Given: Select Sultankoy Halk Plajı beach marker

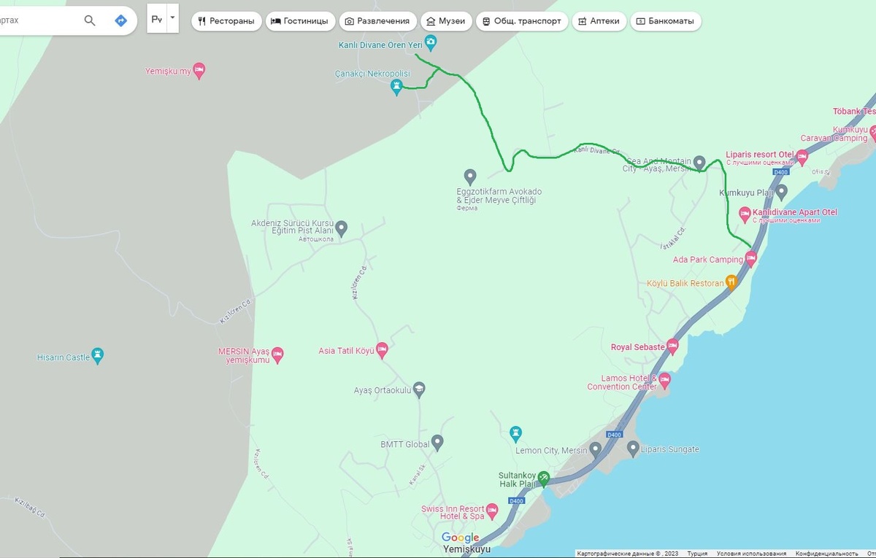Looking at the screenshot, I should [x=543, y=477].
